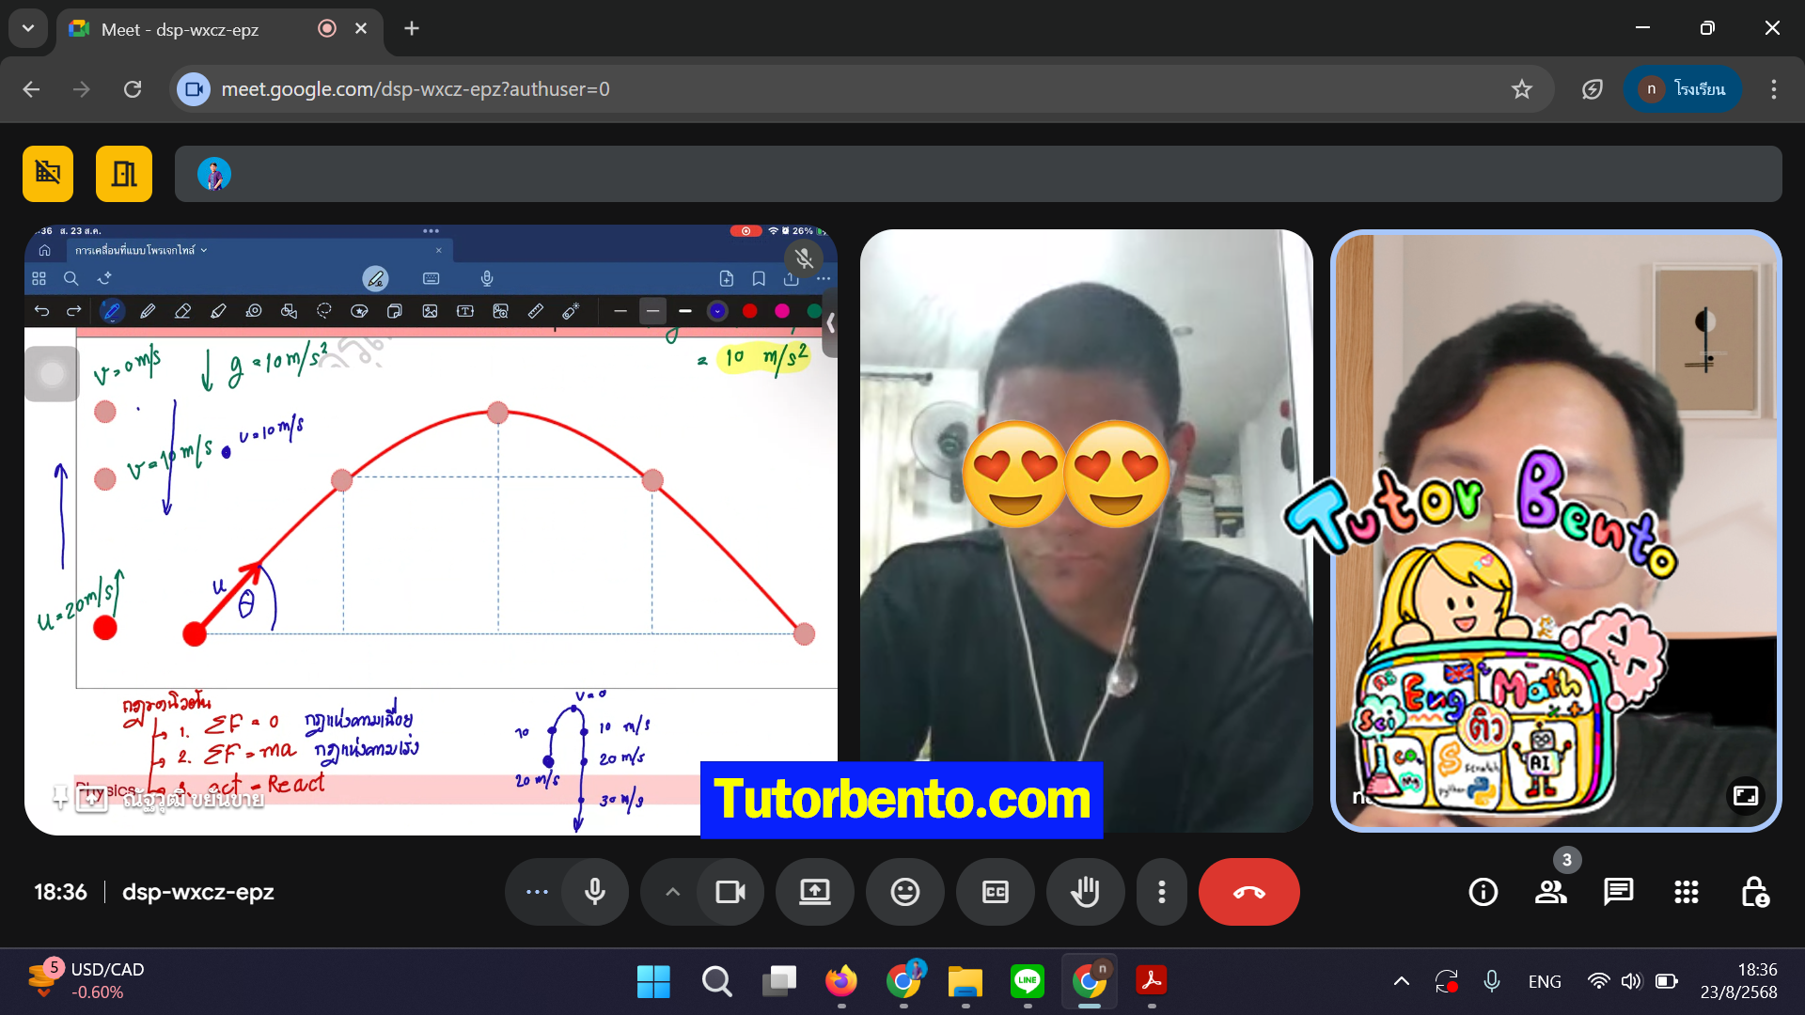The height and width of the screenshot is (1015, 1805).
Task: Go back to previous page
Action: click(x=31, y=89)
